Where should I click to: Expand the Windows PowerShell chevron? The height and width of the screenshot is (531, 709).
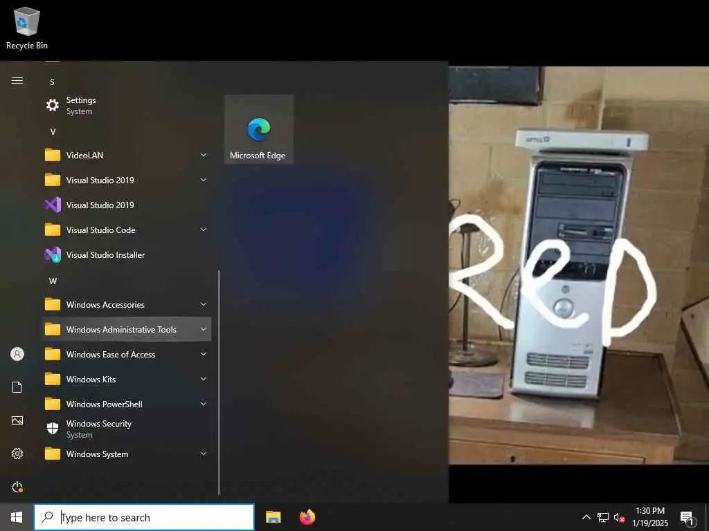click(204, 404)
